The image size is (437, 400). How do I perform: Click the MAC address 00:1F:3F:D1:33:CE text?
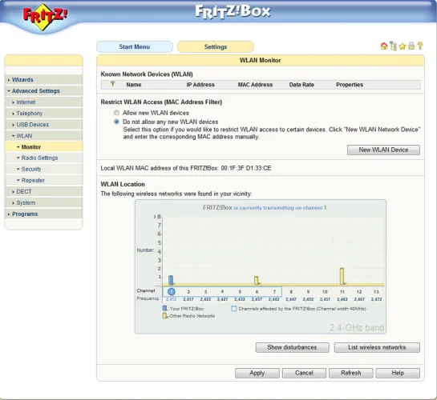(x=246, y=168)
